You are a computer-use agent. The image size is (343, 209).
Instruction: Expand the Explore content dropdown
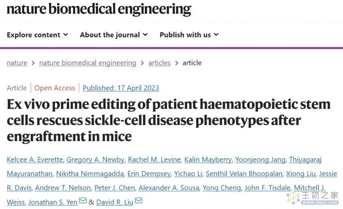click(x=38, y=35)
